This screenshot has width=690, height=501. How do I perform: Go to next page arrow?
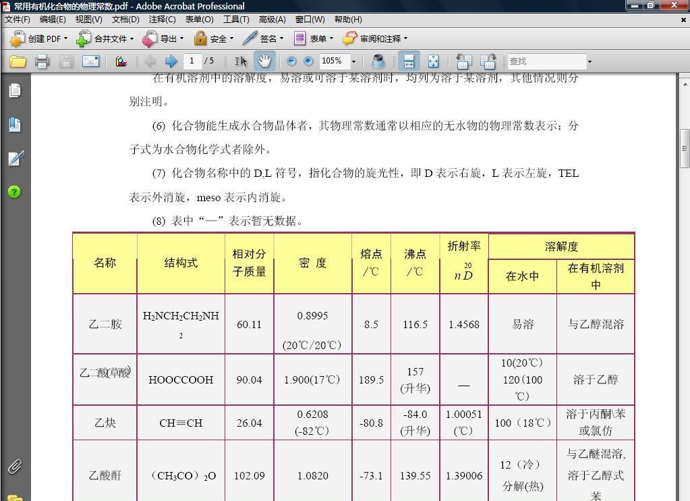click(x=171, y=61)
